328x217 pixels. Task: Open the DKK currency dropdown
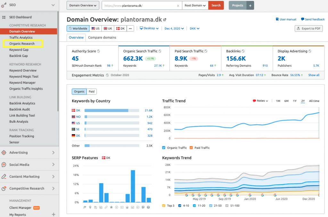click(194, 28)
